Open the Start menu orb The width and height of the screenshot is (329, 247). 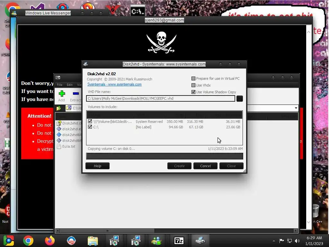tap(9, 241)
